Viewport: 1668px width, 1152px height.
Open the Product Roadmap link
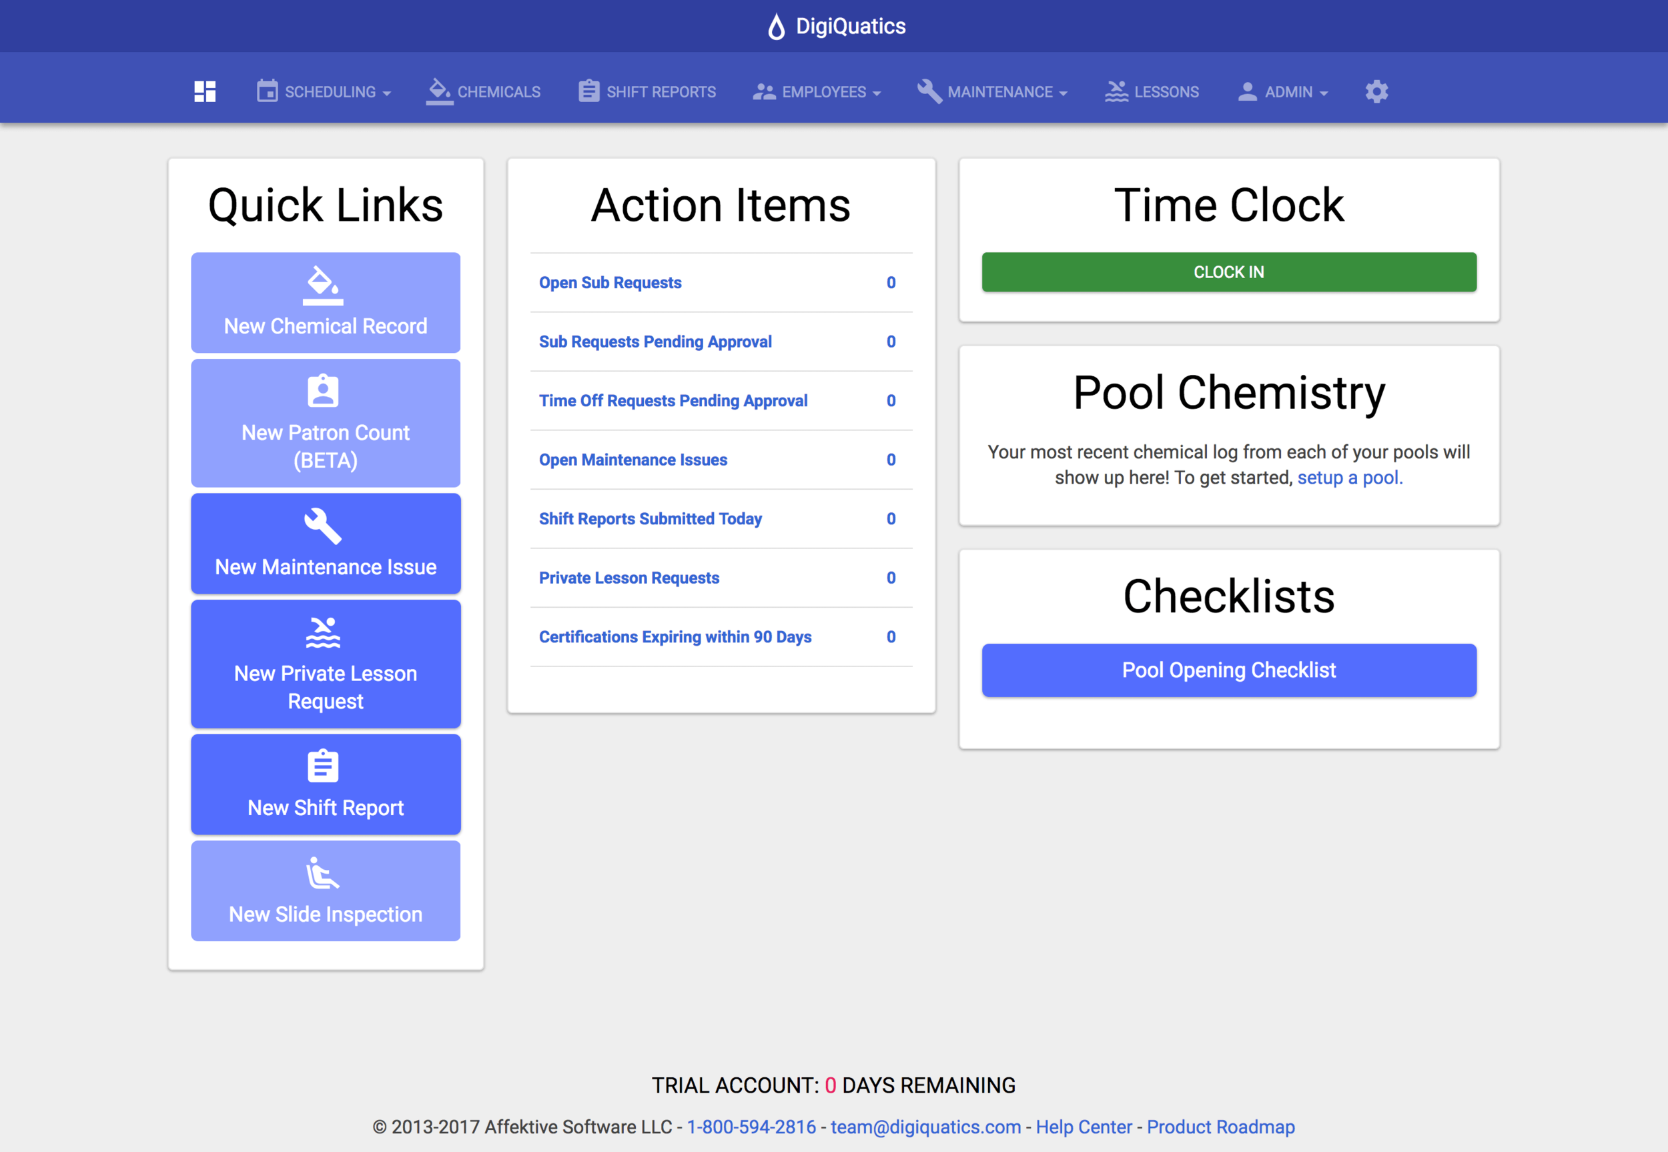(1220, 1127)
